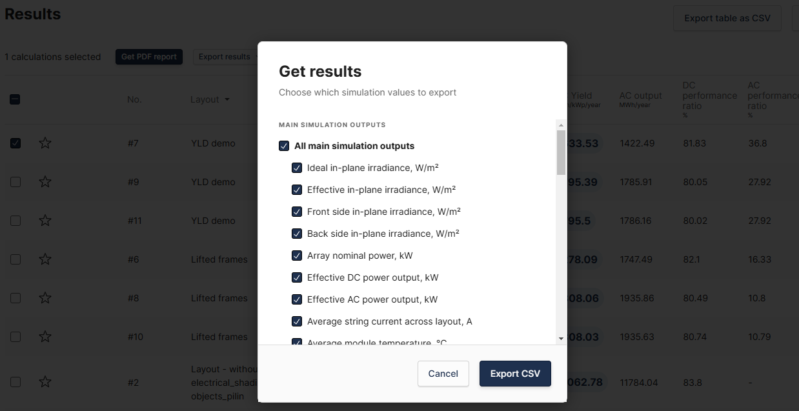
Task: Star the #6 Lifted frames calculation
Action: 45,259
